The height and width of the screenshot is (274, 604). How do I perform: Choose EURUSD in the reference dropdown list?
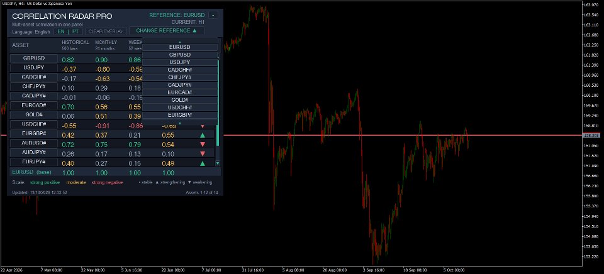point(180,47)
